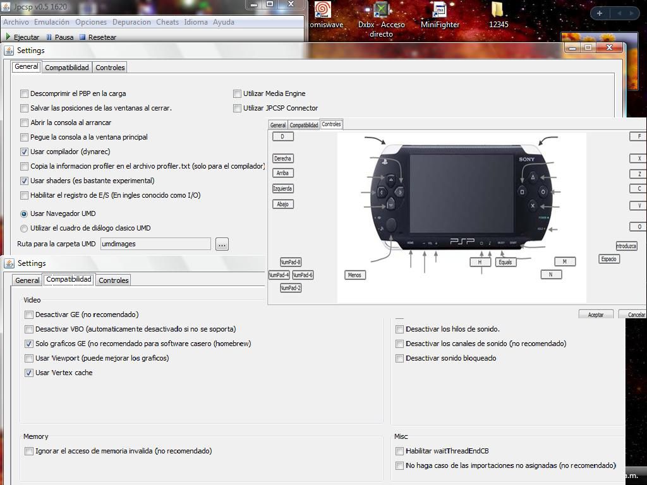Select Controles tab in upper Settings window

pyautogui.click(x=110, y=68)
